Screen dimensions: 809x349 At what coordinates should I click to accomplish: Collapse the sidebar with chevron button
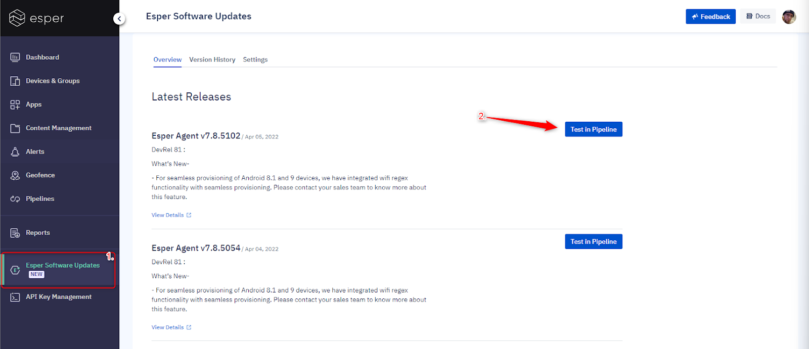pyautogui.click(x=119, y=19)
